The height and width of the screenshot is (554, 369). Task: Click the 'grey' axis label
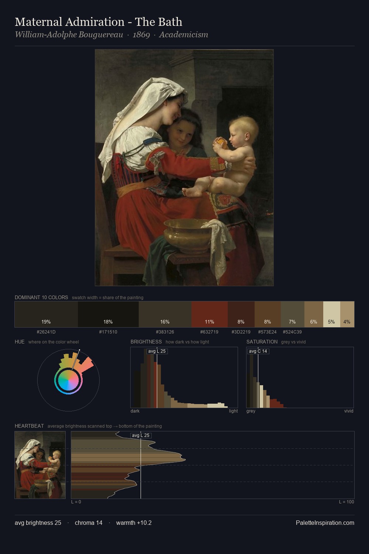251,411
